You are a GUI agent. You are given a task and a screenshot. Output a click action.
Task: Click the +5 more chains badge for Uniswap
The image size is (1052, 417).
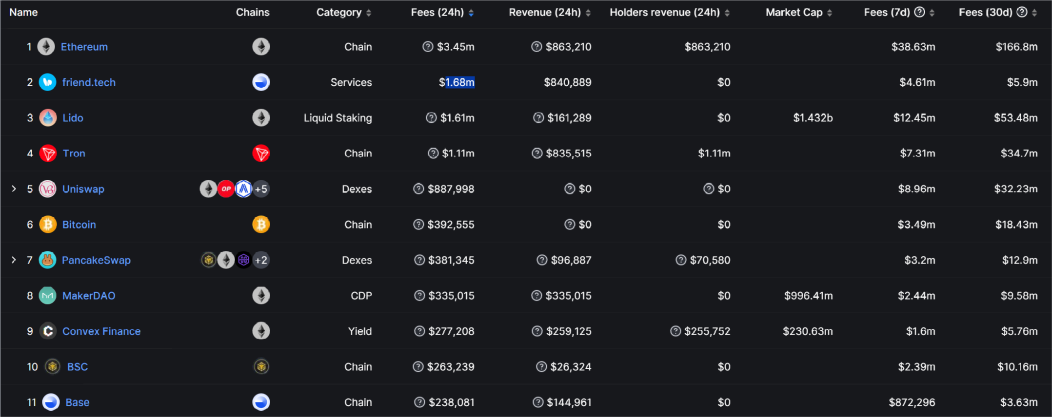[x=261, y=189]
